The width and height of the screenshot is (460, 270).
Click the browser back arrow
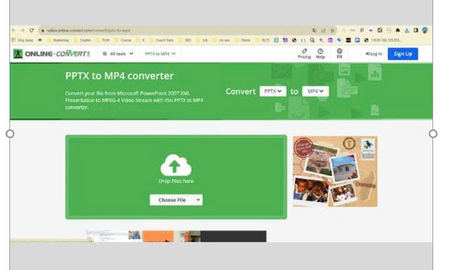tap(14, 30)
